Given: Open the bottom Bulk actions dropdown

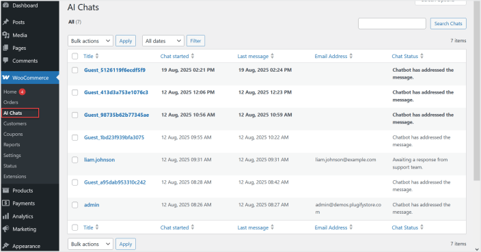Looking at the screenshot, I should point(90,244).
